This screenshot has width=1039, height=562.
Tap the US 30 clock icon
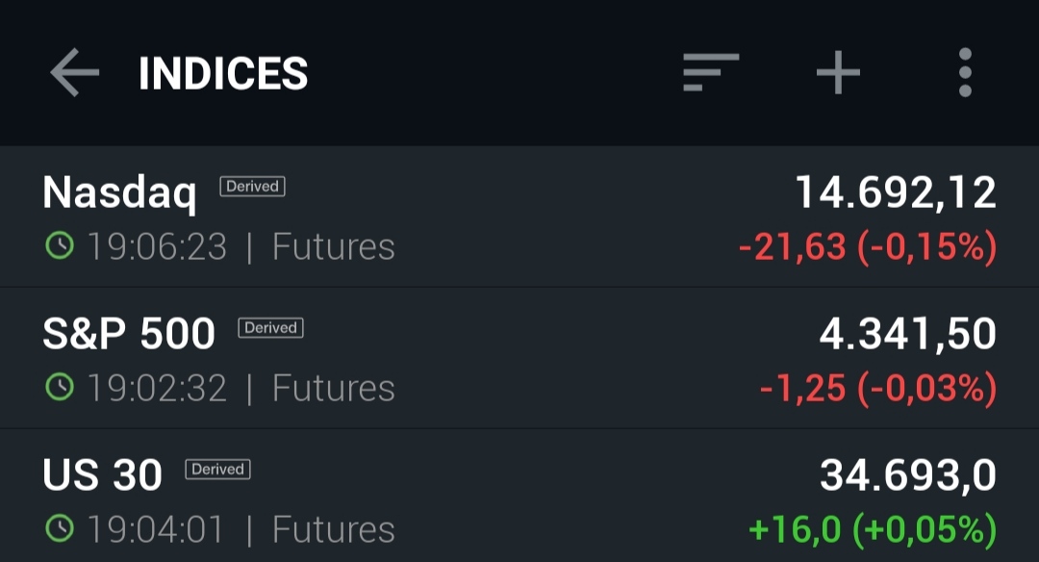pyautogui.click(x=60, y=528)
